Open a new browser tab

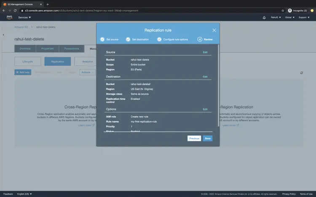(48, 4)
